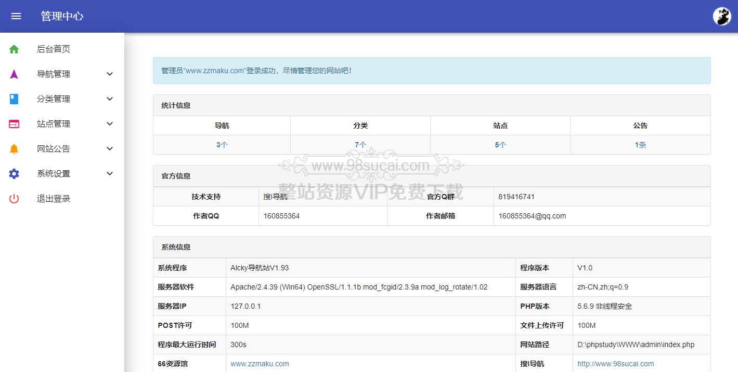
Task: Toggle the sidebar with the hamburger icon
Action: tap(16, 16)
